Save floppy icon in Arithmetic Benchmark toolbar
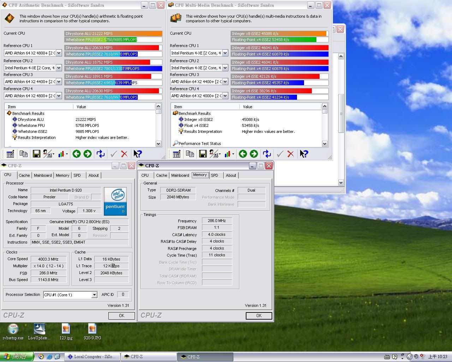The width and height of the screenshot is (452, 362). pos(36,154)
